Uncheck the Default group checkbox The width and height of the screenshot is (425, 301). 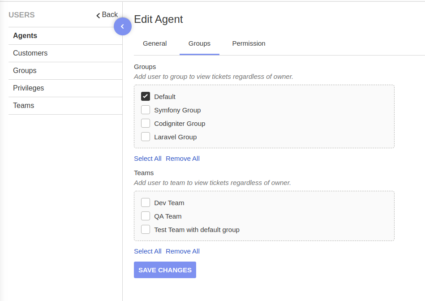point(146,97)
